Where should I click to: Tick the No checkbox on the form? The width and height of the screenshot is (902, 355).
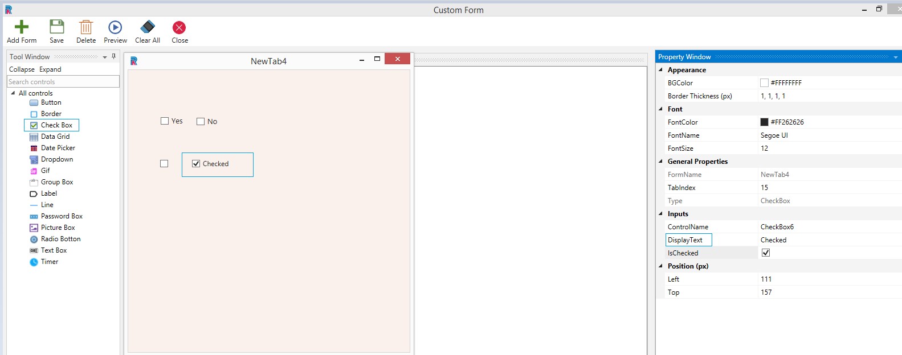tap(201, 121)
